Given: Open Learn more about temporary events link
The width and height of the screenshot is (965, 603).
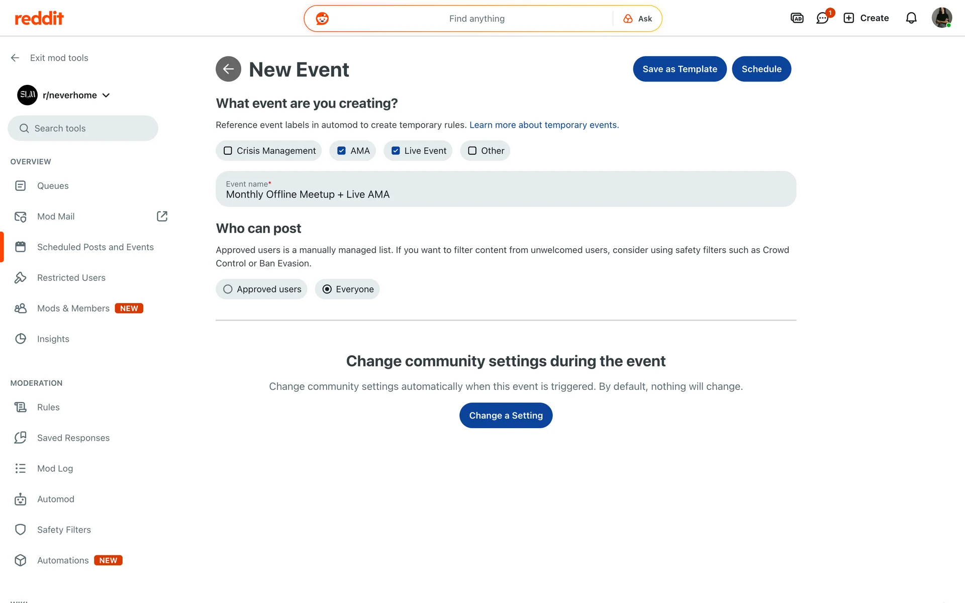Looking at the screenshot, I should (544, 125).
